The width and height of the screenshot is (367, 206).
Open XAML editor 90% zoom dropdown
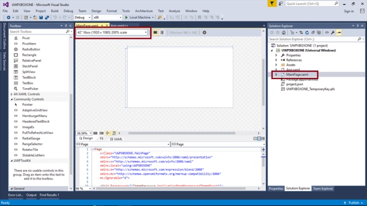[90, 189]
